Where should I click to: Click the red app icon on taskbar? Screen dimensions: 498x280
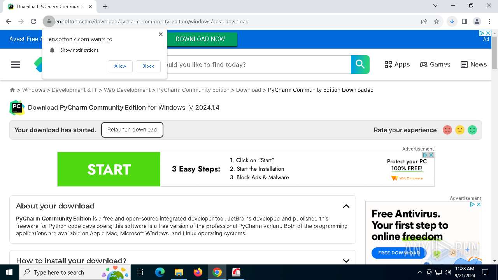pos(236,272)
